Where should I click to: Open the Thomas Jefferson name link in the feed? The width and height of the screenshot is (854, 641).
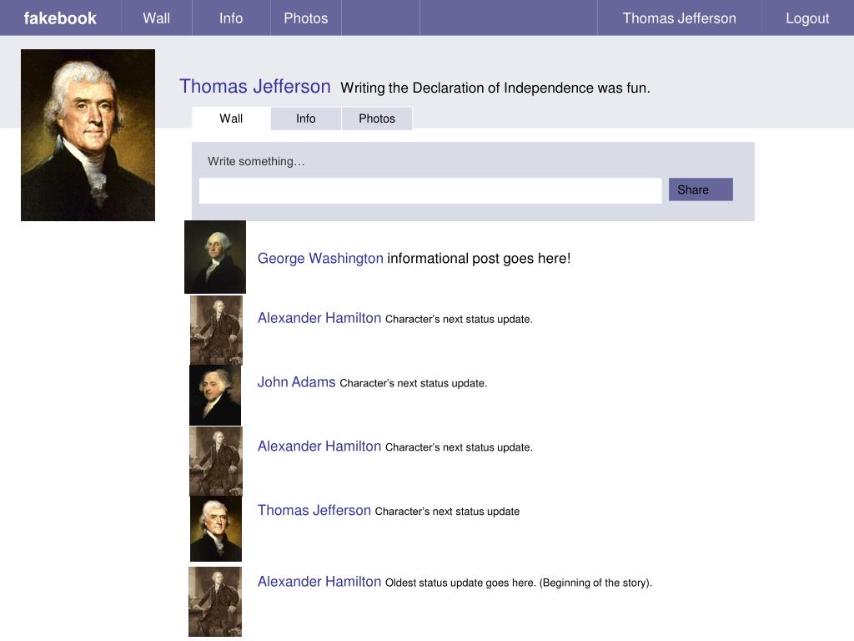(314, 510)
